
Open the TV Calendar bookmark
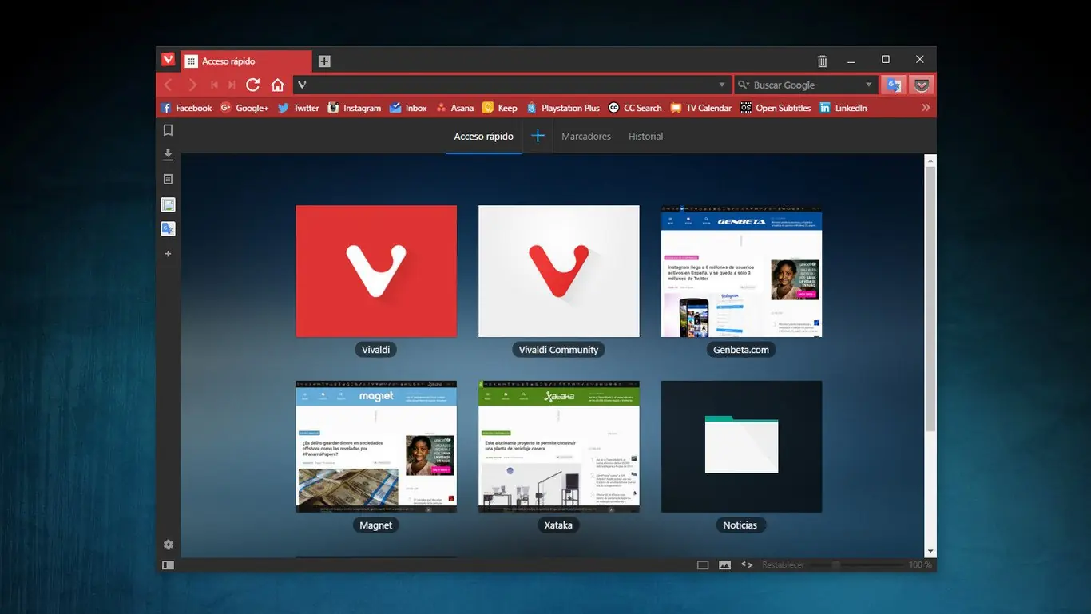pos(700,108)
